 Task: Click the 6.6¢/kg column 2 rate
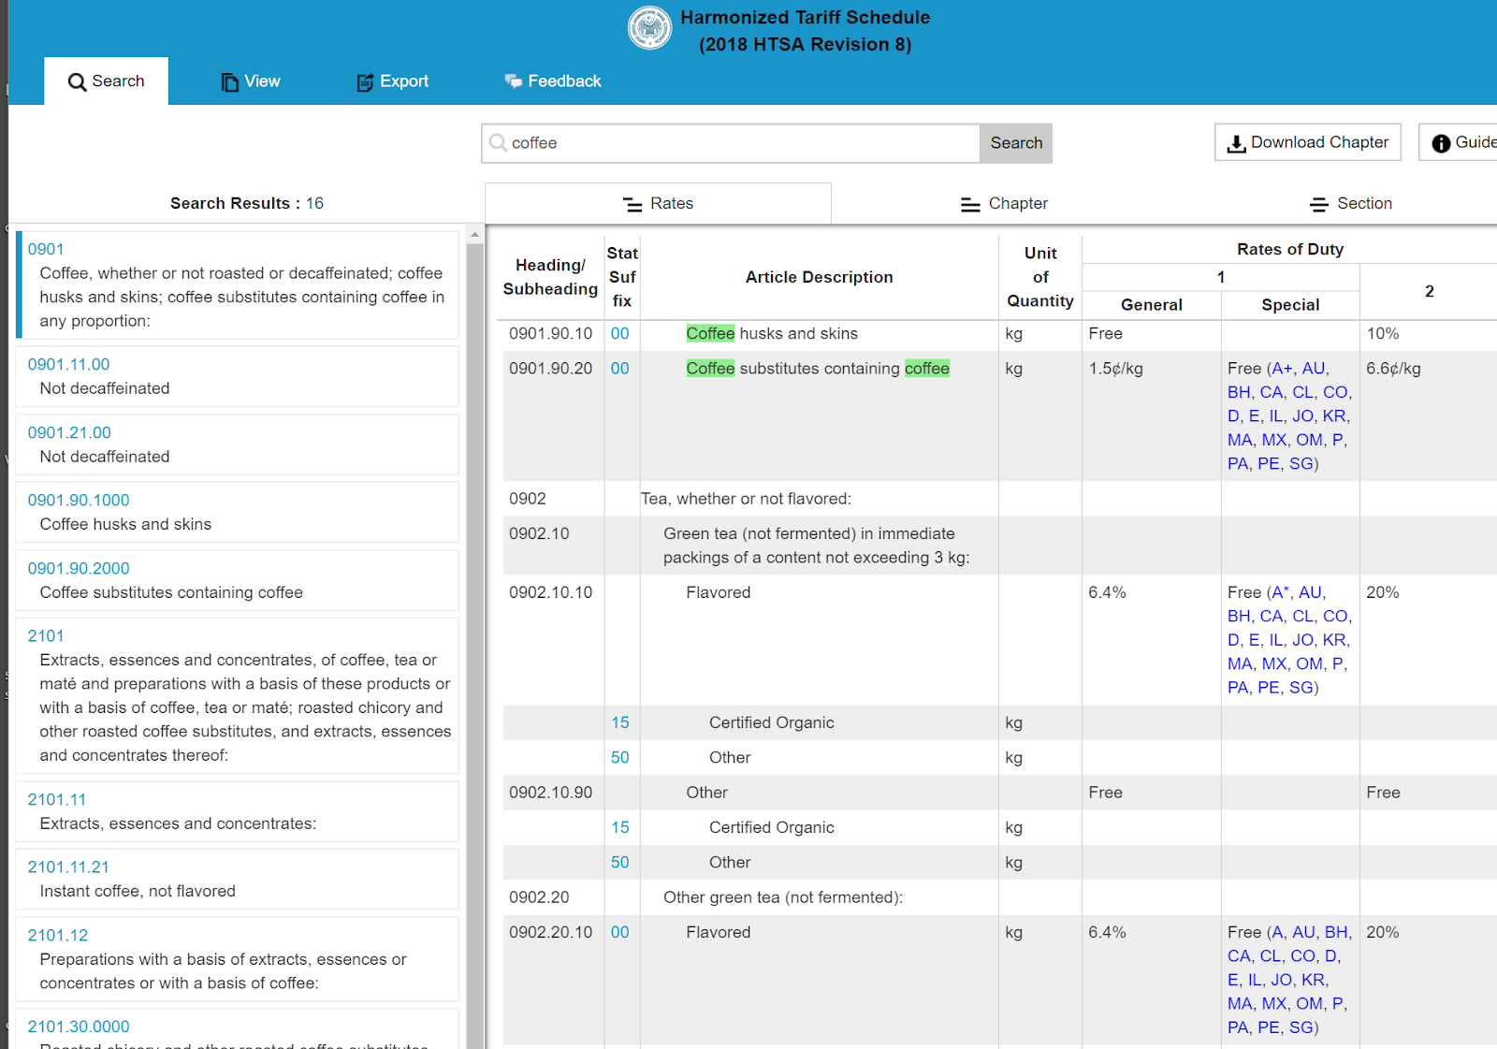[1393, 368]
